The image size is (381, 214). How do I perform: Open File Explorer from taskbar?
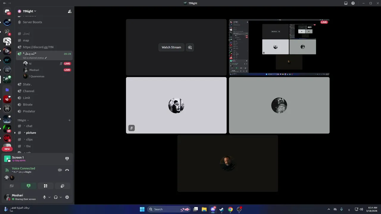(204, 209)
